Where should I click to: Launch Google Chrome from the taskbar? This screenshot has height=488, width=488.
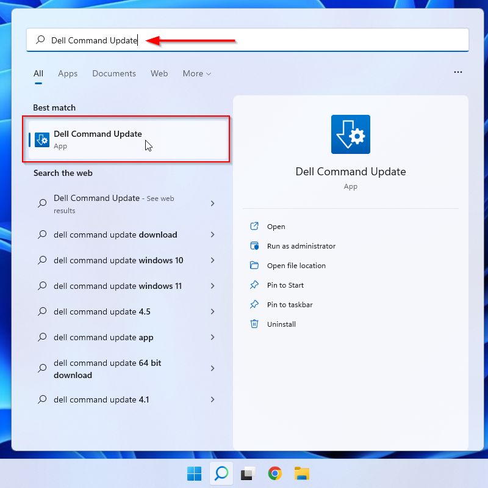tap(275, 474)
